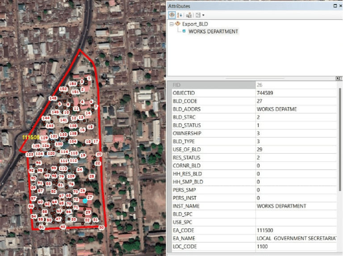Select the cyan highlighted building point on map

(x=85, y=201)
